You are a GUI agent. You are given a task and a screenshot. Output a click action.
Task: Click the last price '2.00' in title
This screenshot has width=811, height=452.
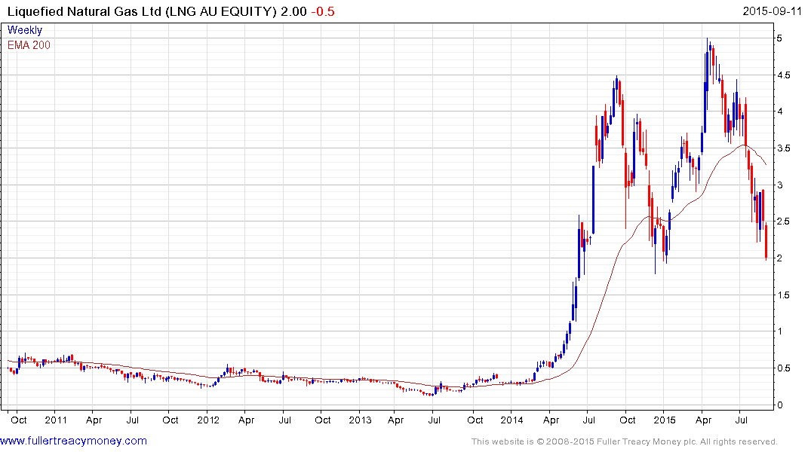[x=293, y=11]
